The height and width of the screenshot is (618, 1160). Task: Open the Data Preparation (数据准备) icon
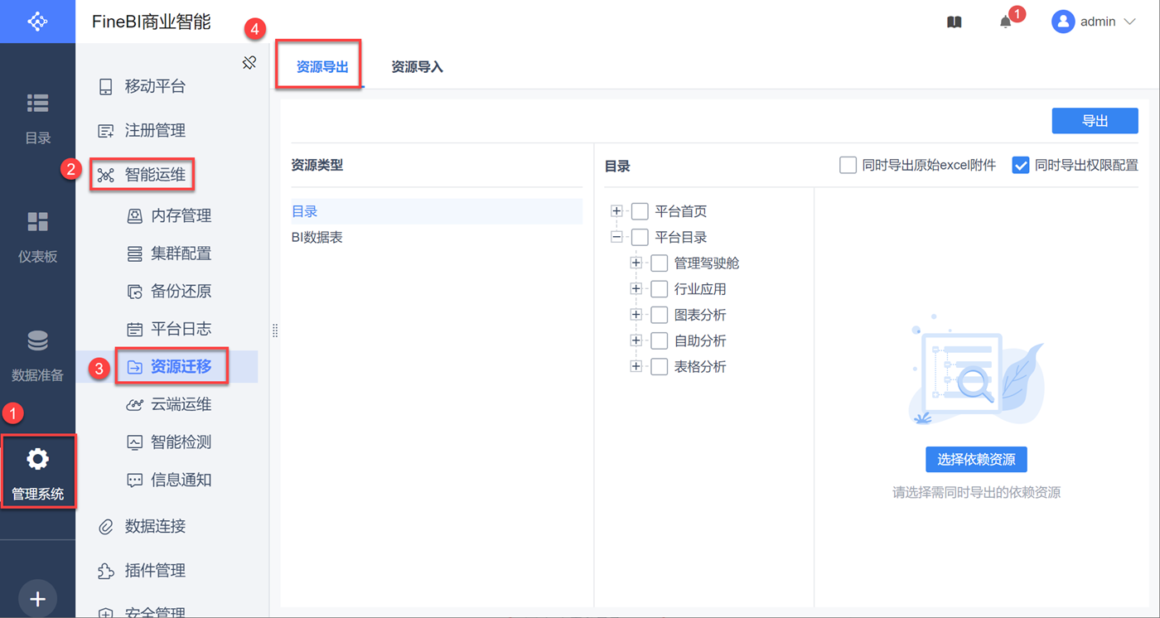click(x=38, y=355)
